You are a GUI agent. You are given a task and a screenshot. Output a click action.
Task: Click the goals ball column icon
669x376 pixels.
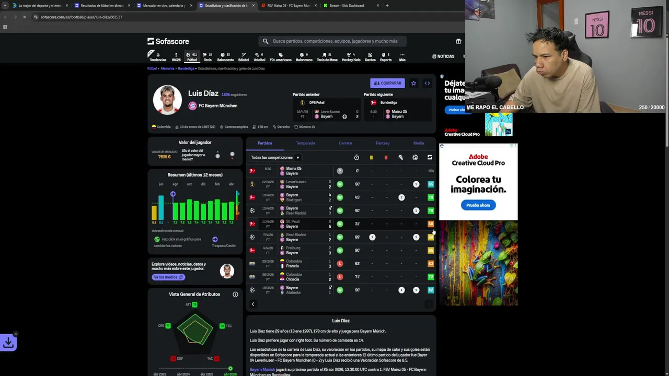tap(415, 157)
